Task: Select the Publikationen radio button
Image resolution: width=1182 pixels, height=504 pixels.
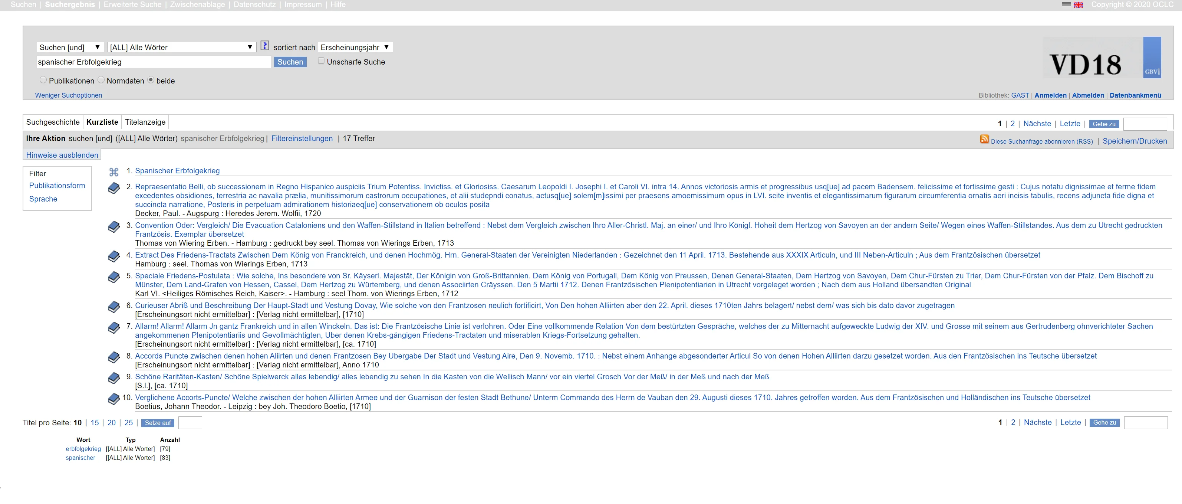Action: (43, 80)
